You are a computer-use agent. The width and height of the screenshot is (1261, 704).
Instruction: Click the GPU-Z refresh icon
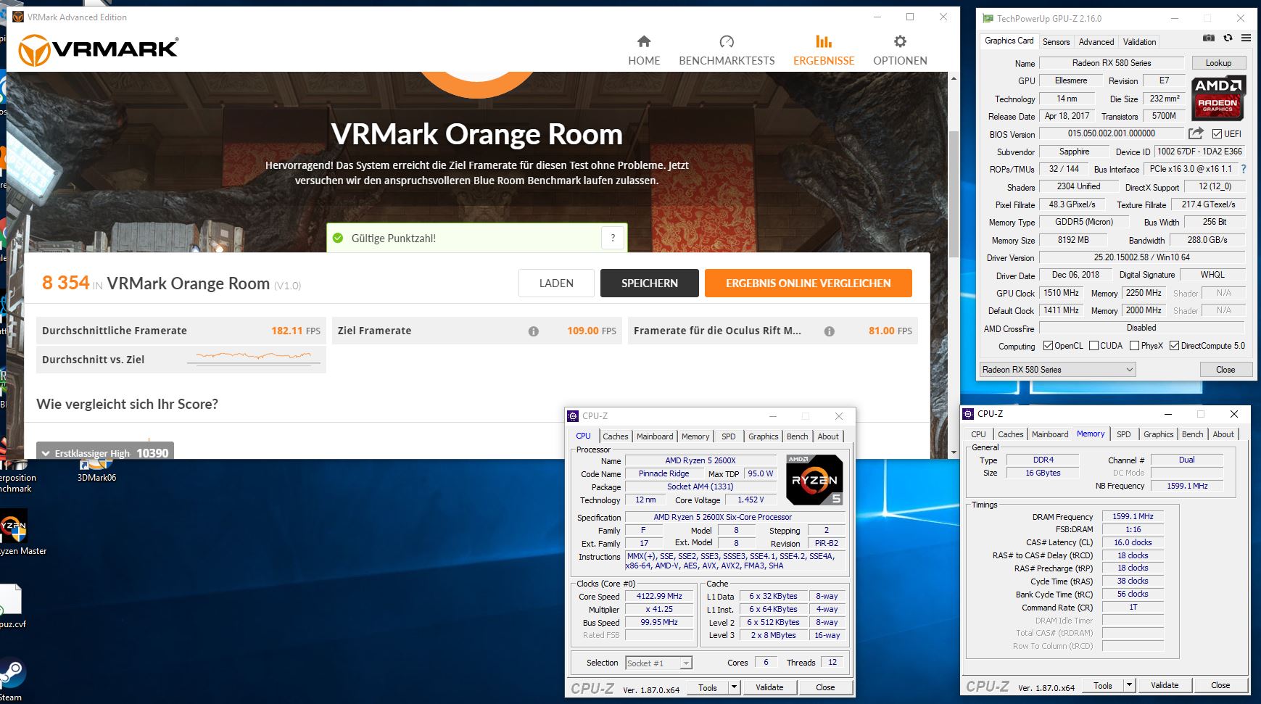tap(1228, 38)
